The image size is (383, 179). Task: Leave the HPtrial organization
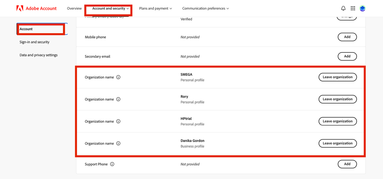(337, 121)
